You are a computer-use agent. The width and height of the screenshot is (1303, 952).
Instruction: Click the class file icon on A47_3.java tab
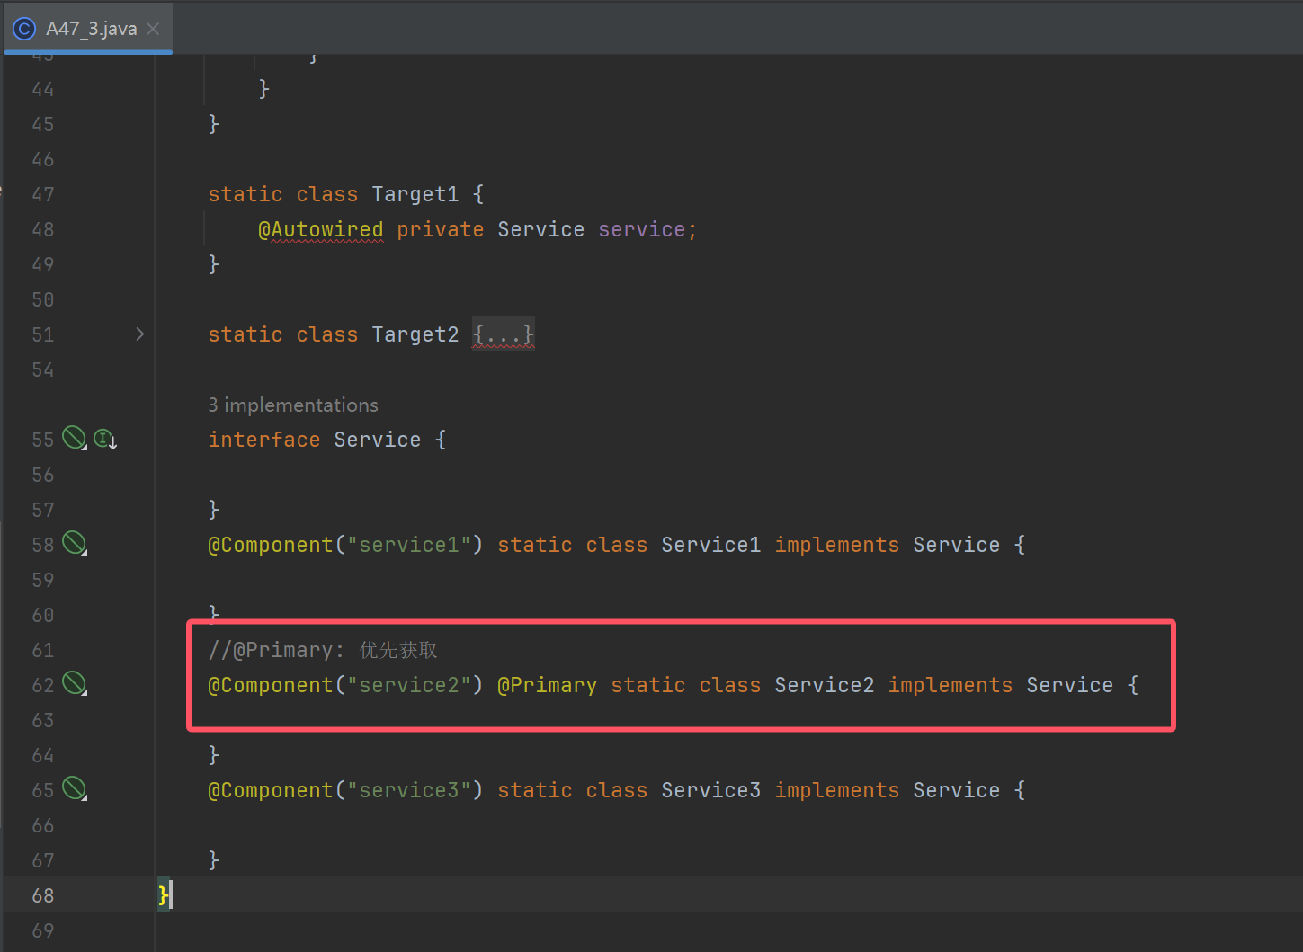(x=24, y=29)
